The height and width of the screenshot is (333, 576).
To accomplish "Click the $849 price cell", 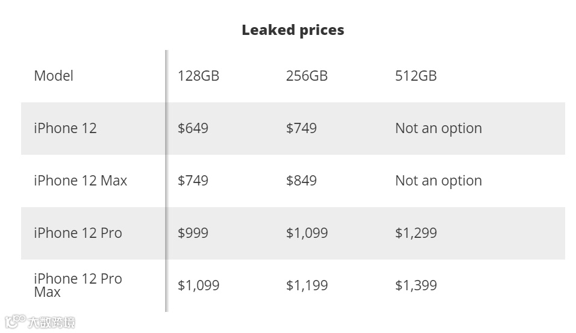I will point(301,181).
